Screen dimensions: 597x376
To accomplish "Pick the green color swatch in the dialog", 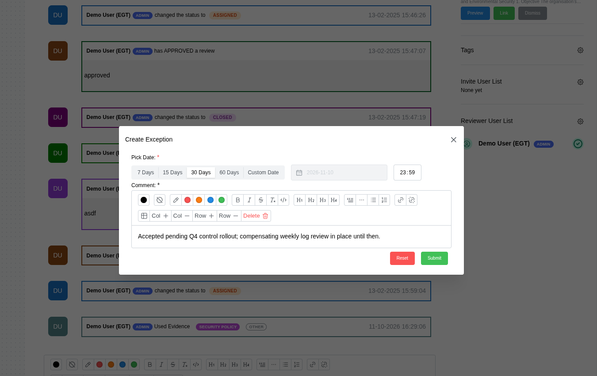I will coord(222,200).
